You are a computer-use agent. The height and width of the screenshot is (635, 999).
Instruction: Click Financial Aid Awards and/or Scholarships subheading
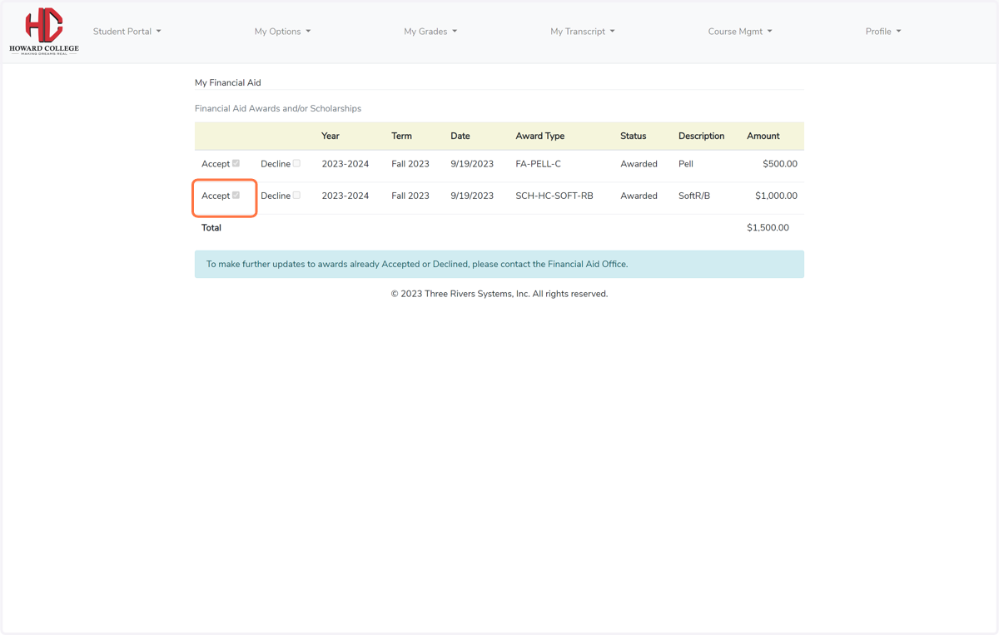(x=278, y=108)
